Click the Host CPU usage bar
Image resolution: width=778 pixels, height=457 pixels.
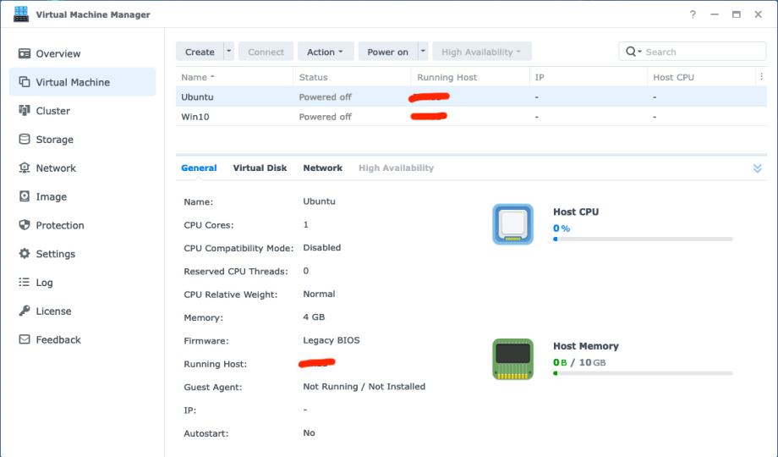point(643,240)
